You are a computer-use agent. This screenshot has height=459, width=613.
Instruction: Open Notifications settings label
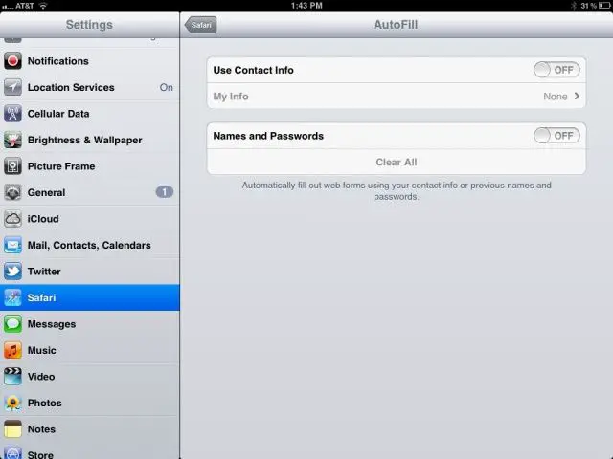point(57,61)
